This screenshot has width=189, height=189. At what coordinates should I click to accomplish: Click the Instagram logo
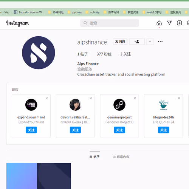[18, 23]
